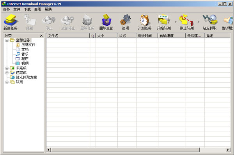Screen dimensions: 234x155
Task: Sort by 描述 column header
Action: [218, 36]
